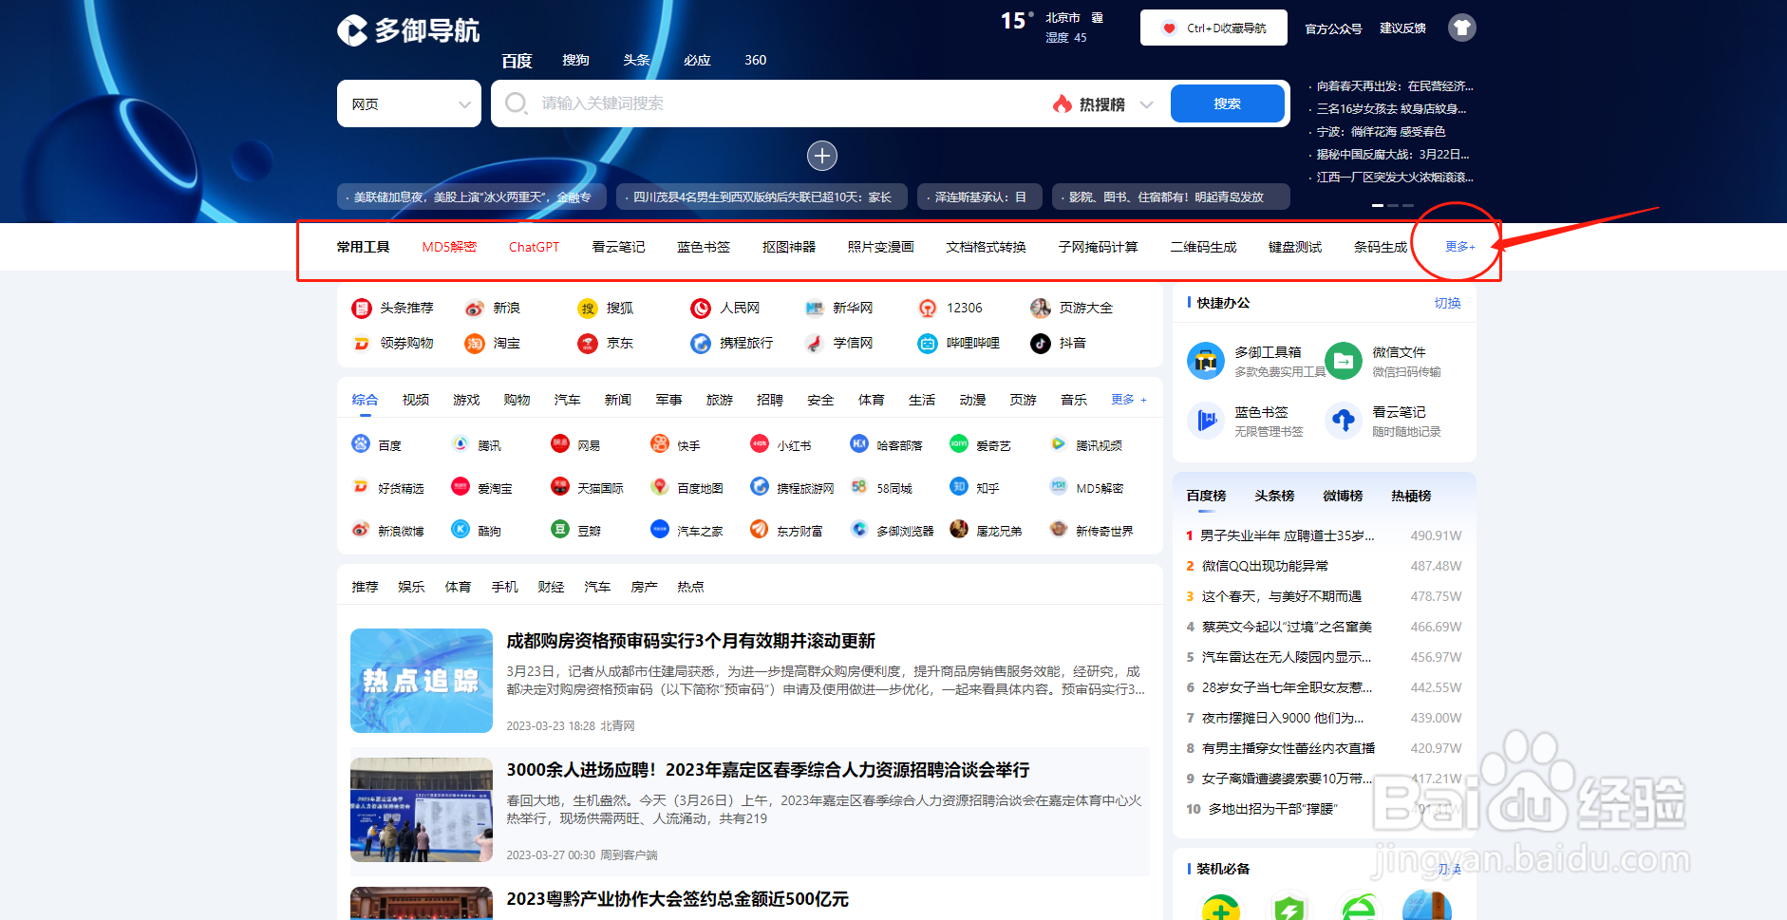The image size is (1787, 920).
Task: Select the 百度 search engine tab
Action: 517,61
